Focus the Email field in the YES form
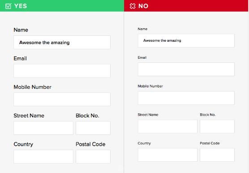The width and height of the screenshot is (249, 173). (x=62, y=71)
